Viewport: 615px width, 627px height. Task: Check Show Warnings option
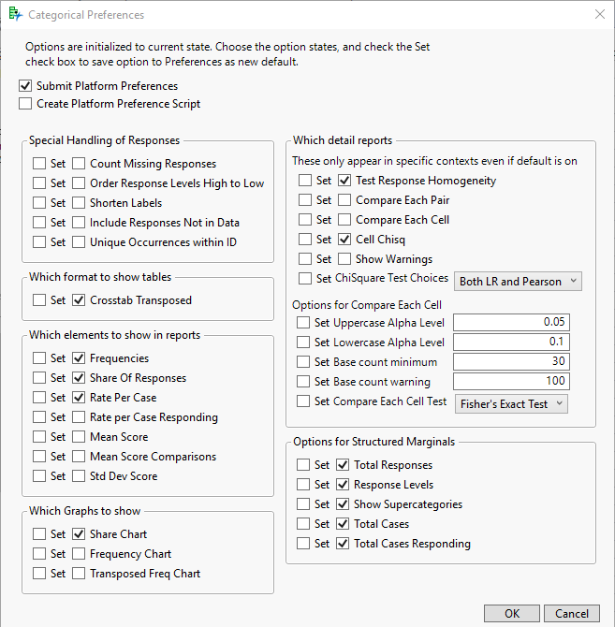345,259
